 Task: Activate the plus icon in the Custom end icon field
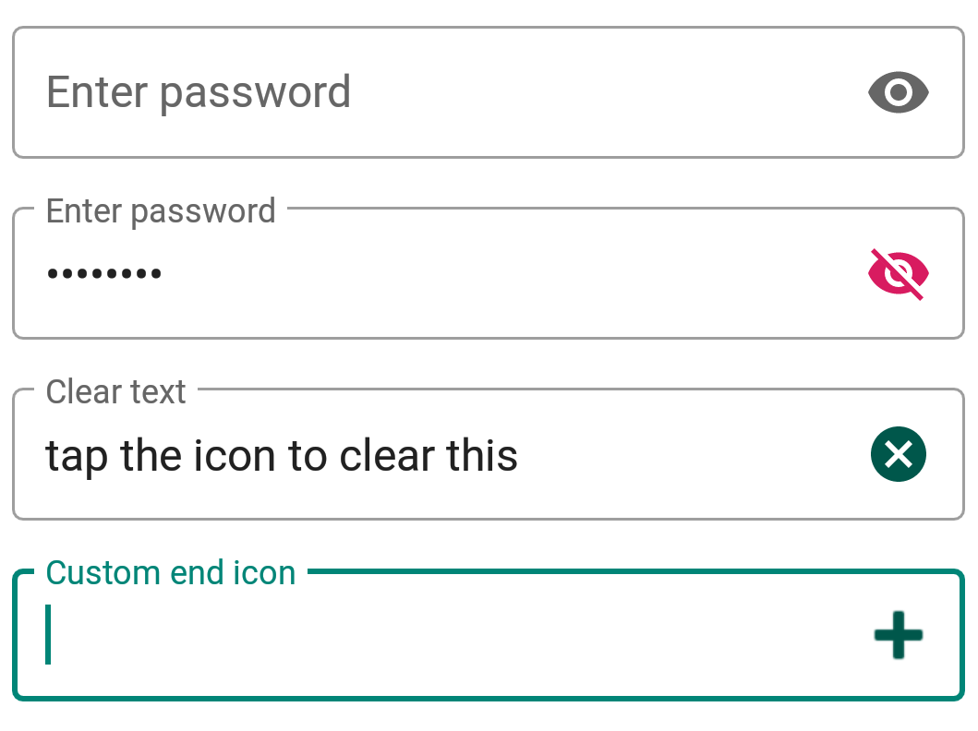[x=899, y=635]
